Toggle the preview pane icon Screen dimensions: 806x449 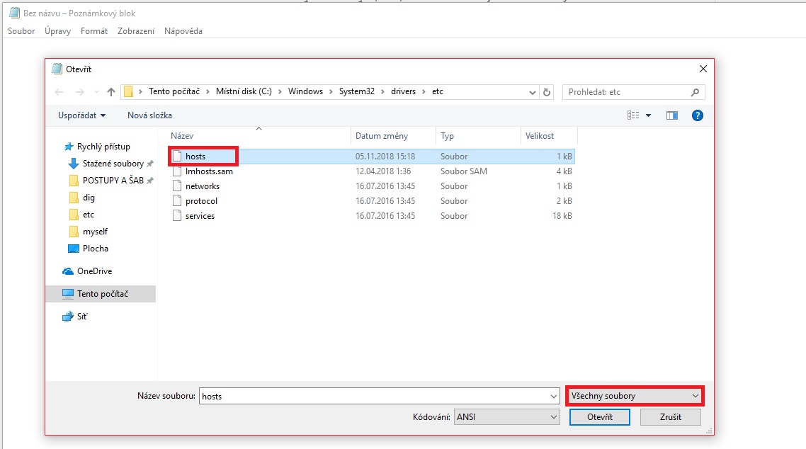tap(672, 115)
